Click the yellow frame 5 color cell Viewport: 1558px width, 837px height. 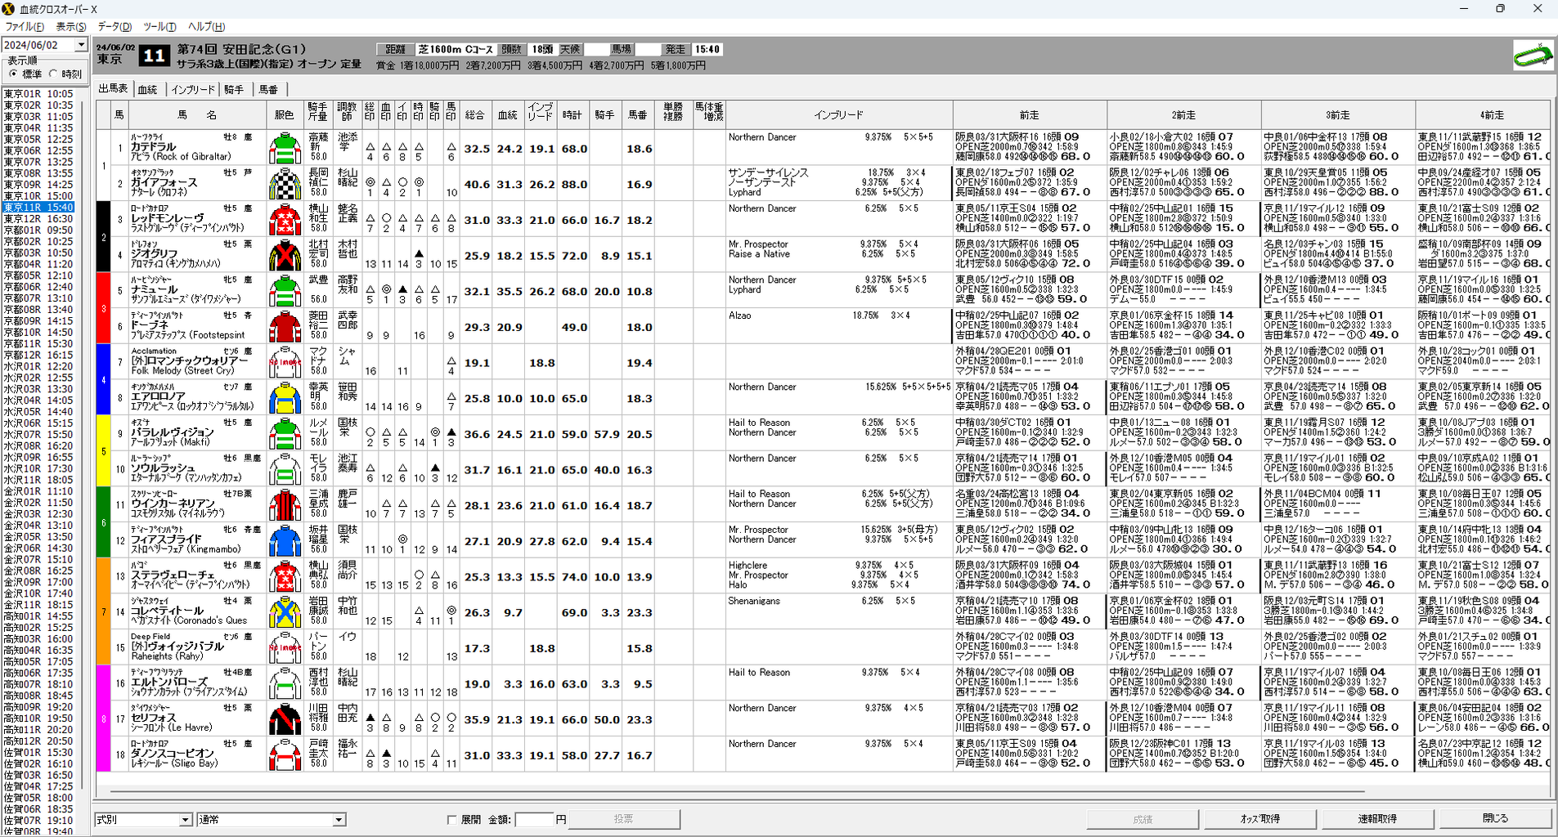tap(104, 451)
